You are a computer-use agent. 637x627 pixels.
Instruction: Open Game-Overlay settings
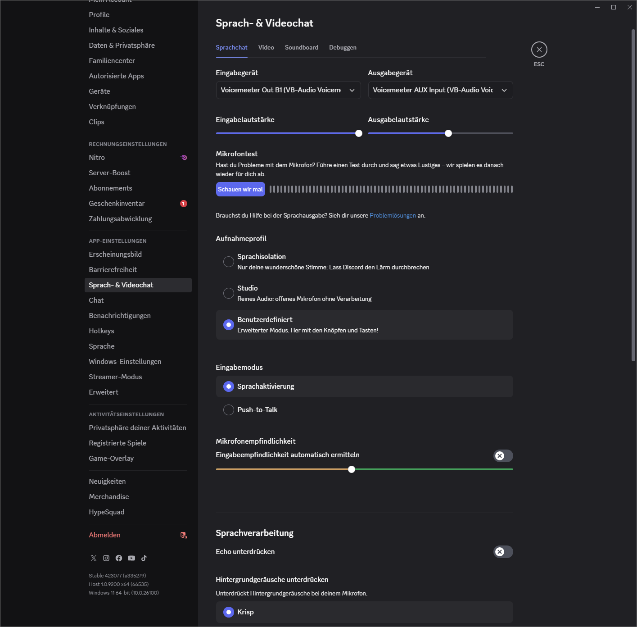pyautogui.click(x=138, y=459)
